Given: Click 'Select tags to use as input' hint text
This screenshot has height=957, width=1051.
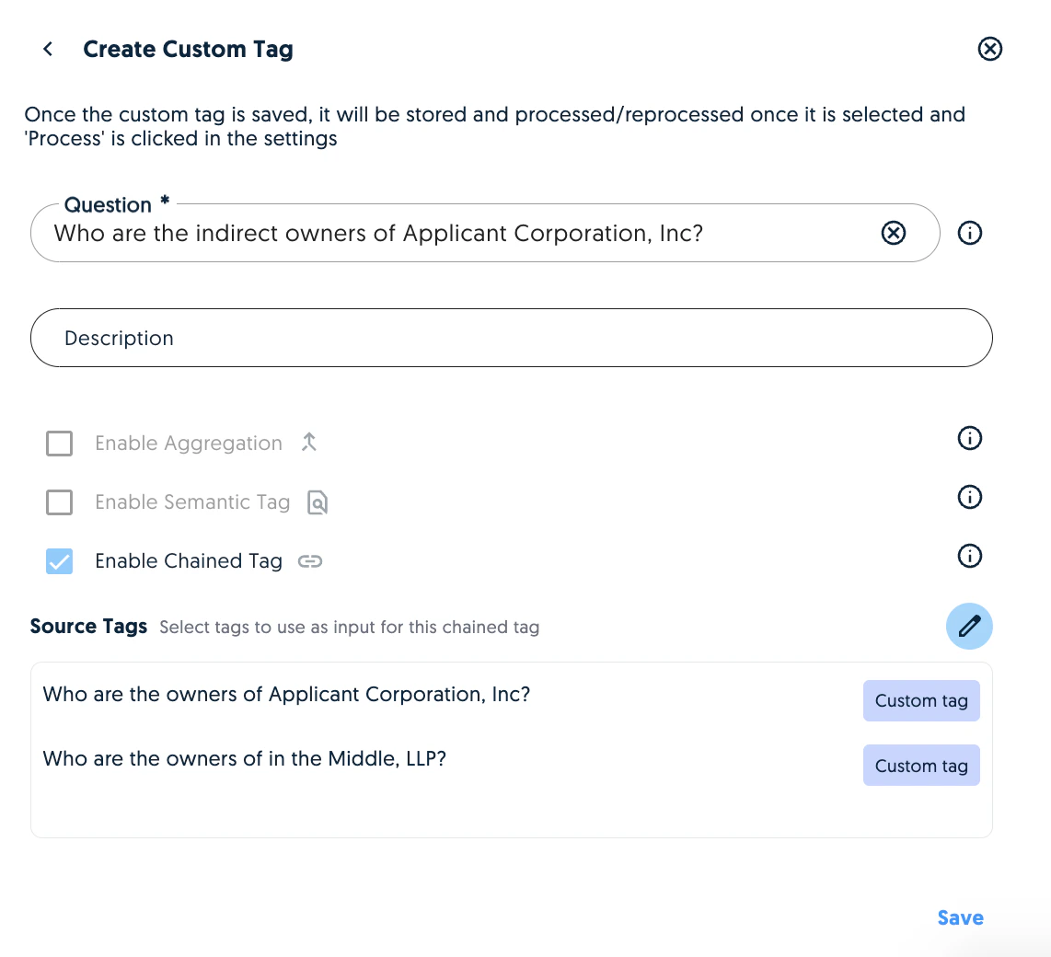Looking at the screenshot, I should (349, 628).
